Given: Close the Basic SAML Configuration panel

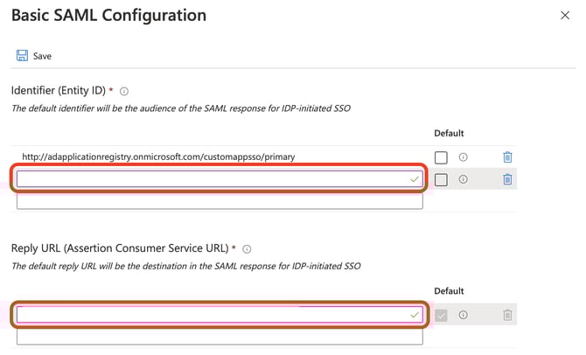Looking at the screenshot, I should point(563,15).
